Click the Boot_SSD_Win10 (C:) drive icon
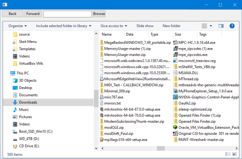The height and width of the screenshot is (159, 242). (x=15, y=132)
